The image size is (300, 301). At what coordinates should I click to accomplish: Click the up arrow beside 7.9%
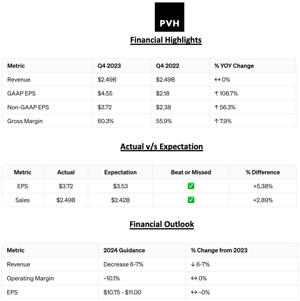(x=216, y=121)
